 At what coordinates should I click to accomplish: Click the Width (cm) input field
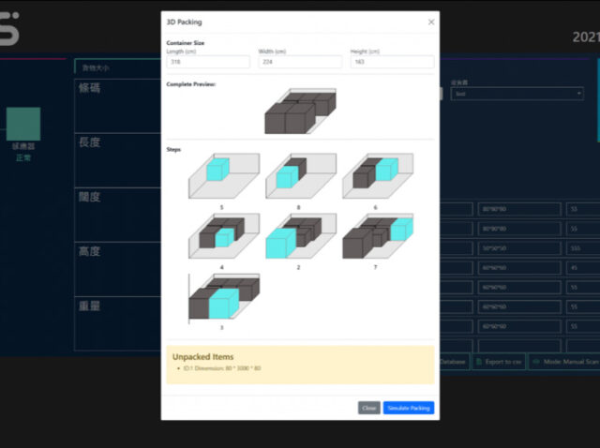point(300,62)
